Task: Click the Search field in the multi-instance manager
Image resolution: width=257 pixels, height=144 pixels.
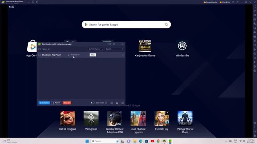Action: tap(114, 49)
